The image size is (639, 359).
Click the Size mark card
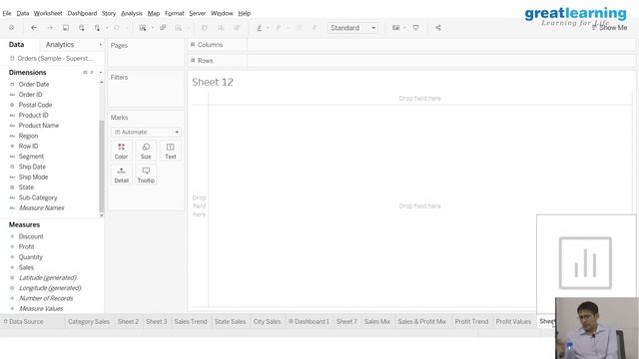(146, 151)
